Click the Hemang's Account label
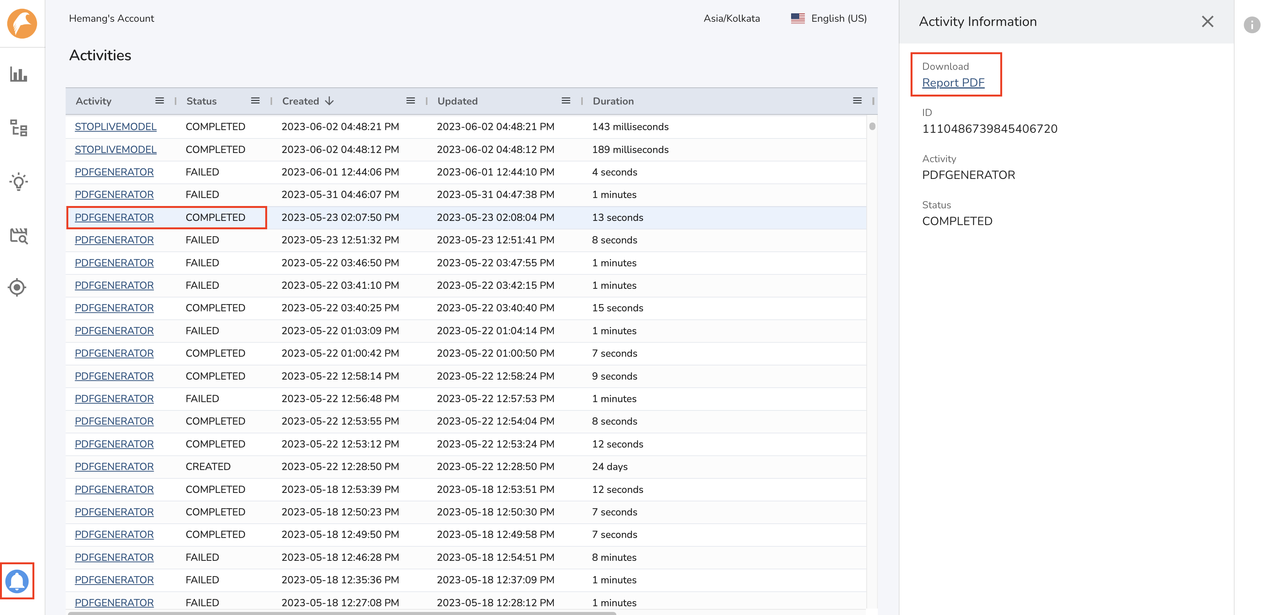 [x=111, y=18]
